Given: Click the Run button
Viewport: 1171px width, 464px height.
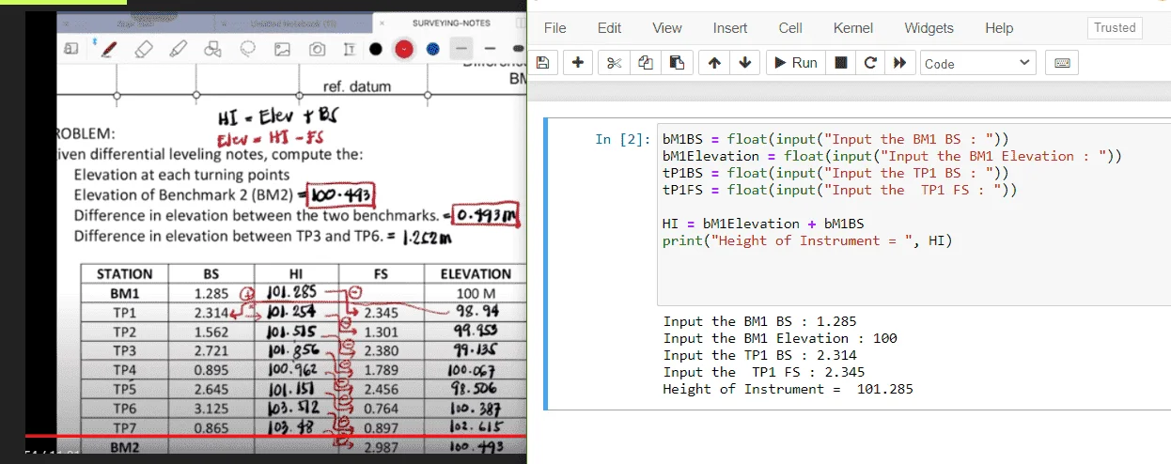Looking at the screenshot, I should point(795,63).
